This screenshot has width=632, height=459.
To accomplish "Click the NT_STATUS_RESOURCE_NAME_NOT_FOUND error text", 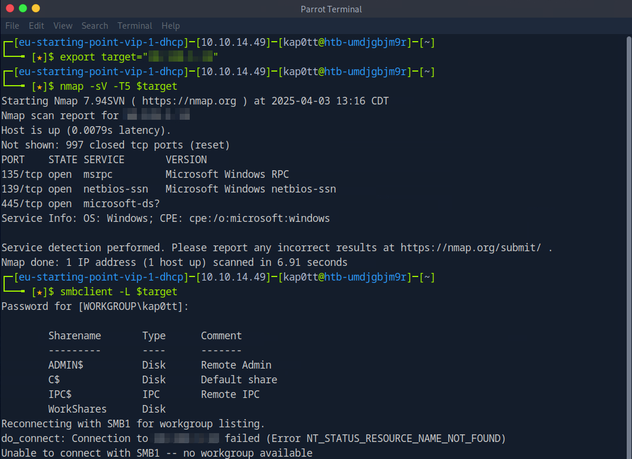I will point(406,438).
